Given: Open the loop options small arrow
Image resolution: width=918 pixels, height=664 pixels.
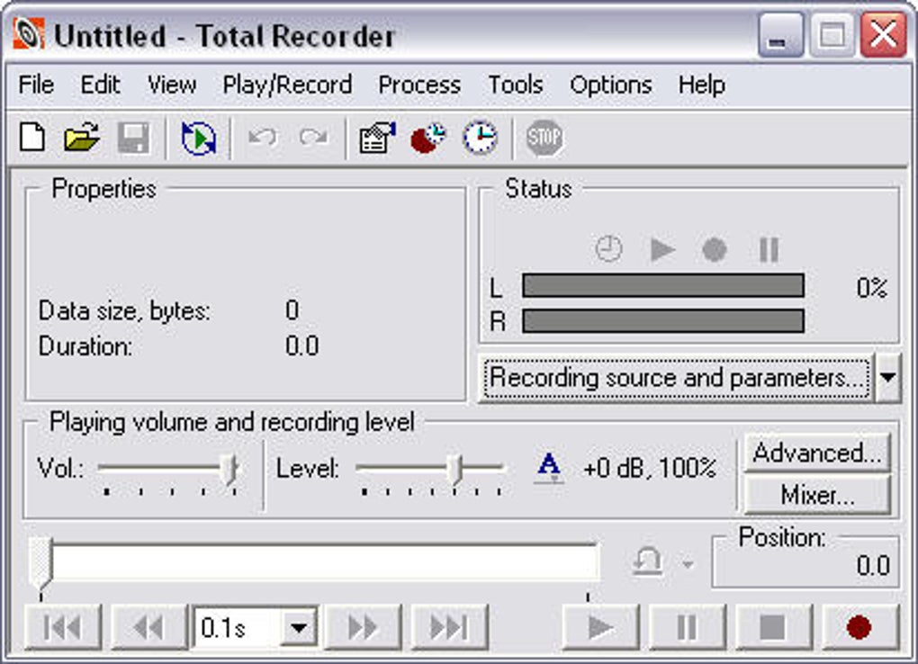Looking at the screenshot, I should [x=688, y=564].
